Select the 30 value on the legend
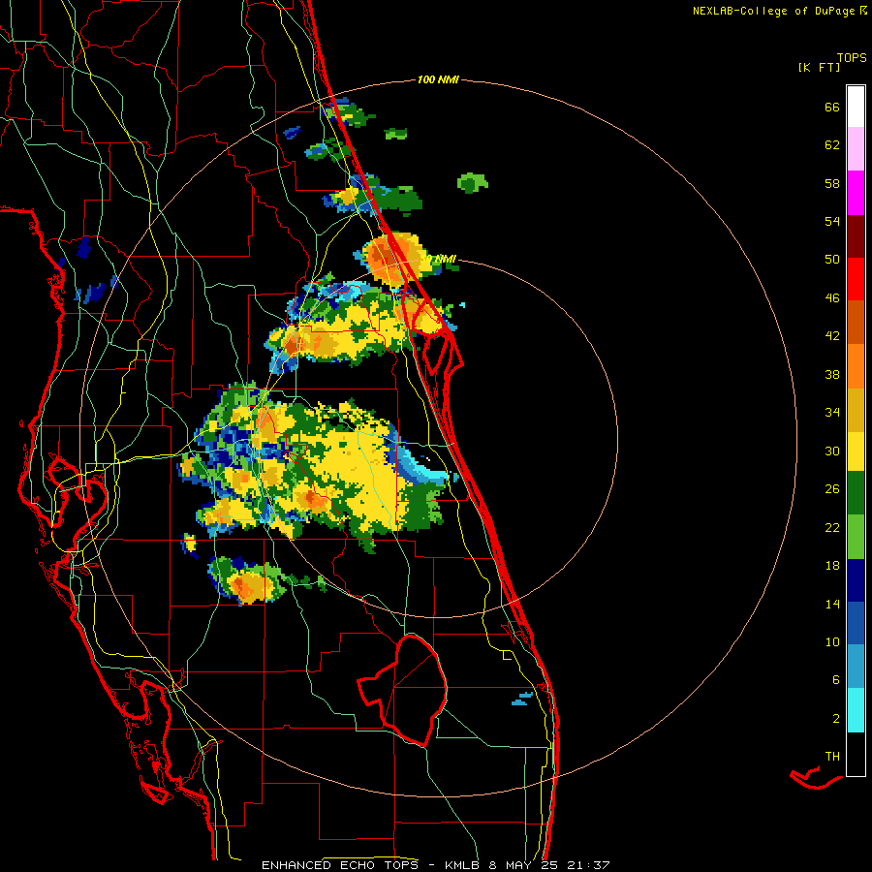 [x=832, y=451]
